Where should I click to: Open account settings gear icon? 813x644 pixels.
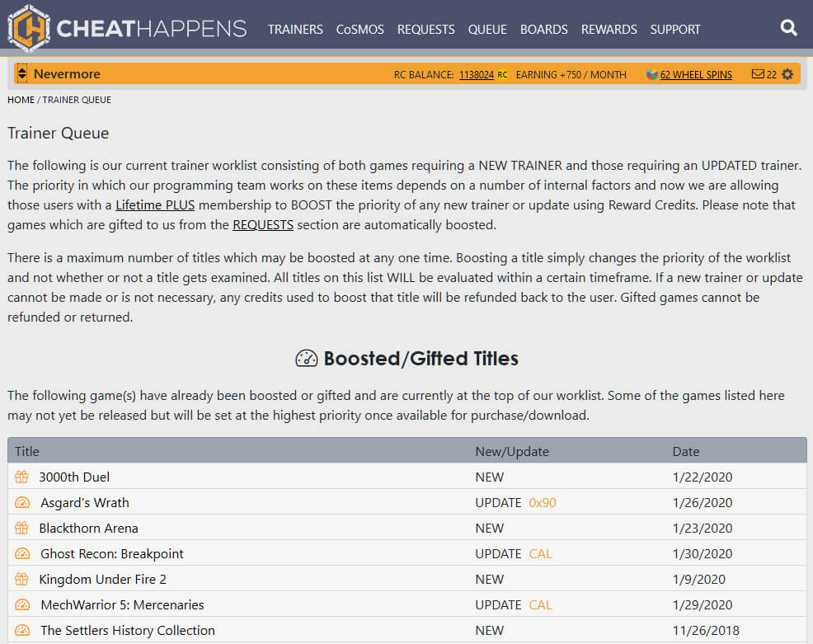pos(787,74)
